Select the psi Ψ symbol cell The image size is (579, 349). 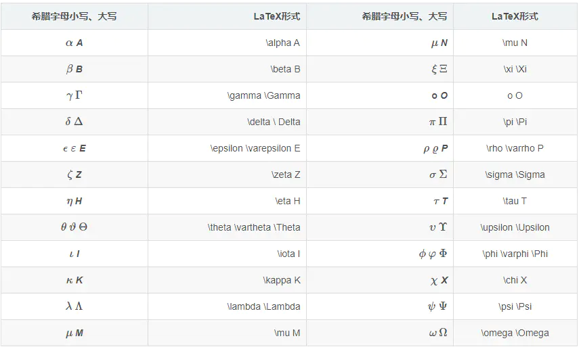point(380,306)
